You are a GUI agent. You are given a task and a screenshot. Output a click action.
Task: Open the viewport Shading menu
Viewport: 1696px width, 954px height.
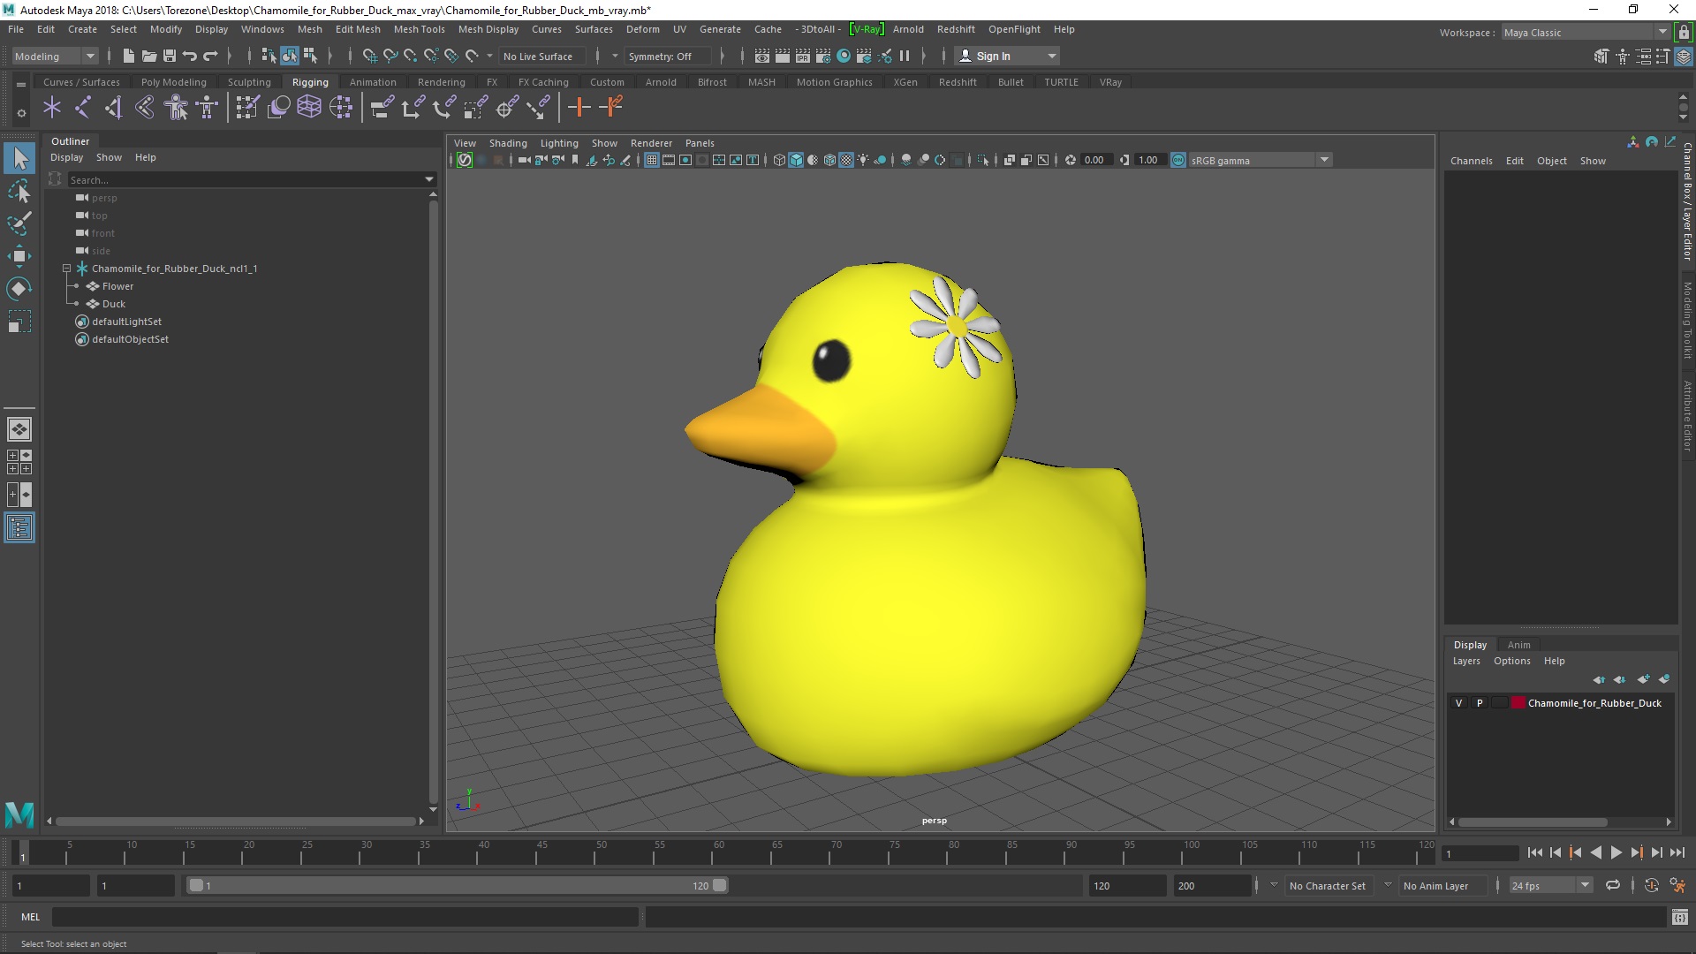pos(508,143)
